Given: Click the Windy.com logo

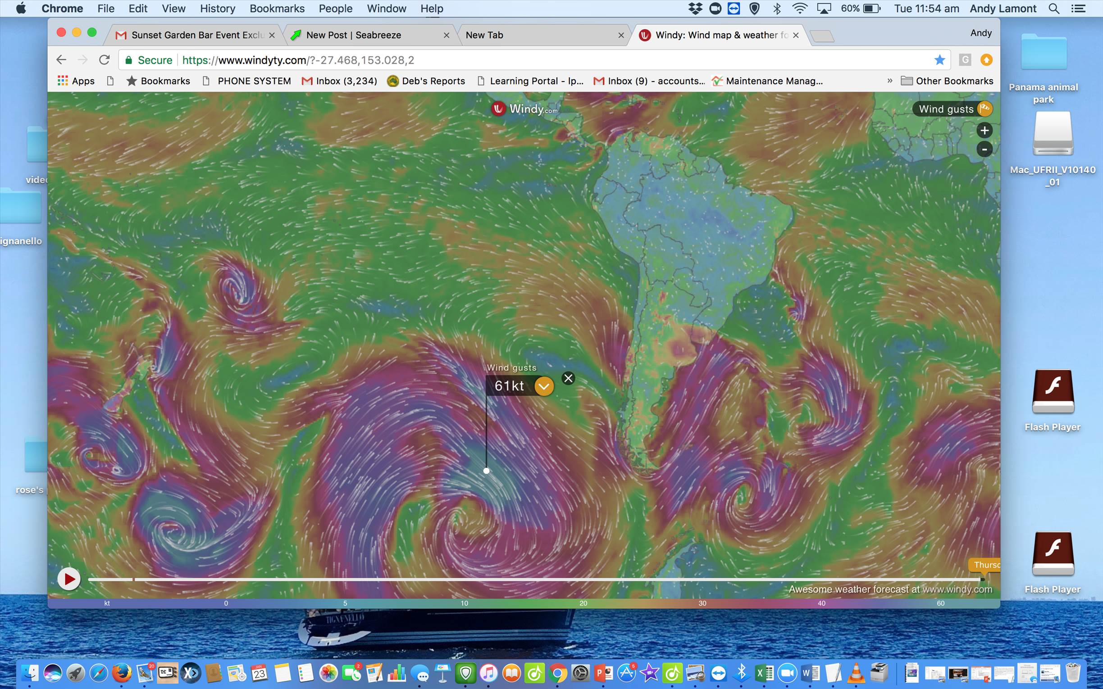Looking at the screenshot, I should (524, 109).
